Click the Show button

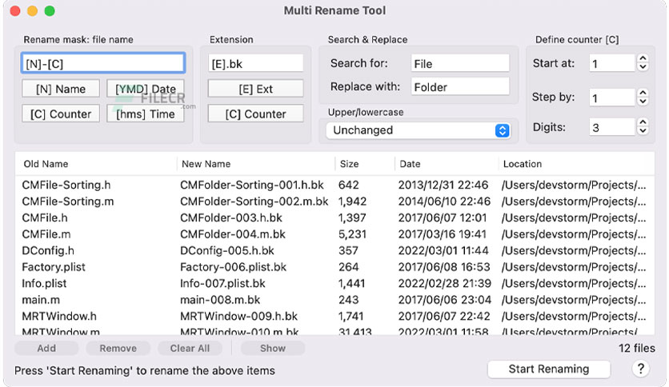point(273,348)
